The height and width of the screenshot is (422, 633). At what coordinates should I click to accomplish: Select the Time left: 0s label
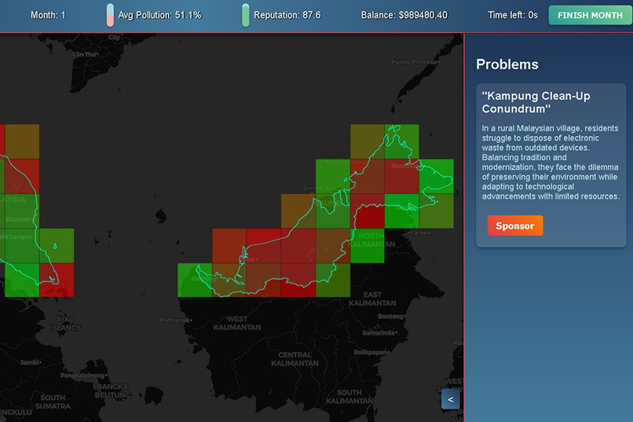pos(513,16)
